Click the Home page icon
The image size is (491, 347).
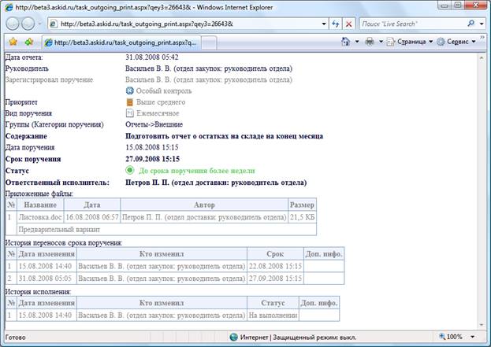coord(346,42)
